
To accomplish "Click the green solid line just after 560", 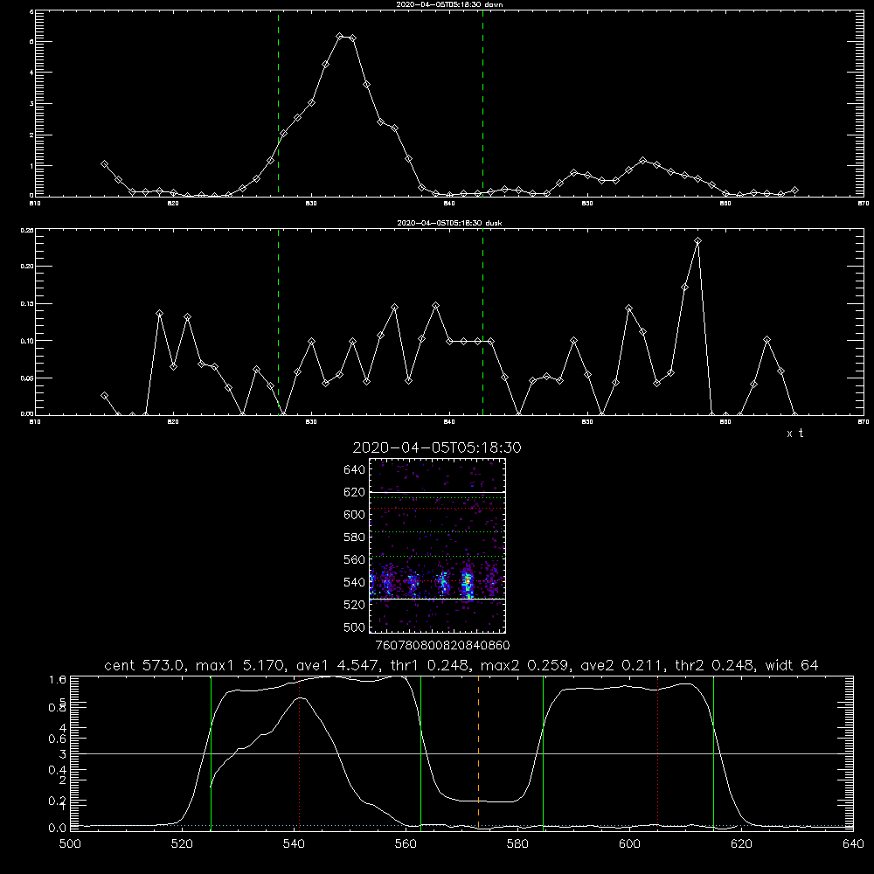I will pos(420,753).
